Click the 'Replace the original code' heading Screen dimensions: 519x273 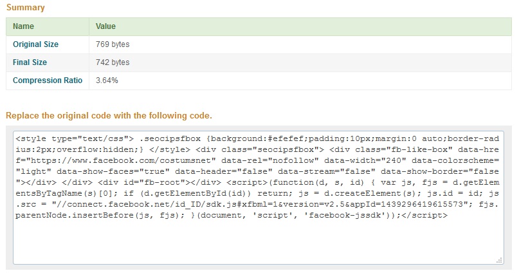pos(109,116)
